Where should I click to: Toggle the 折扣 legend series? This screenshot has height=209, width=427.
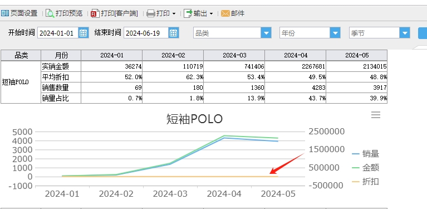(x=365, y=181)
